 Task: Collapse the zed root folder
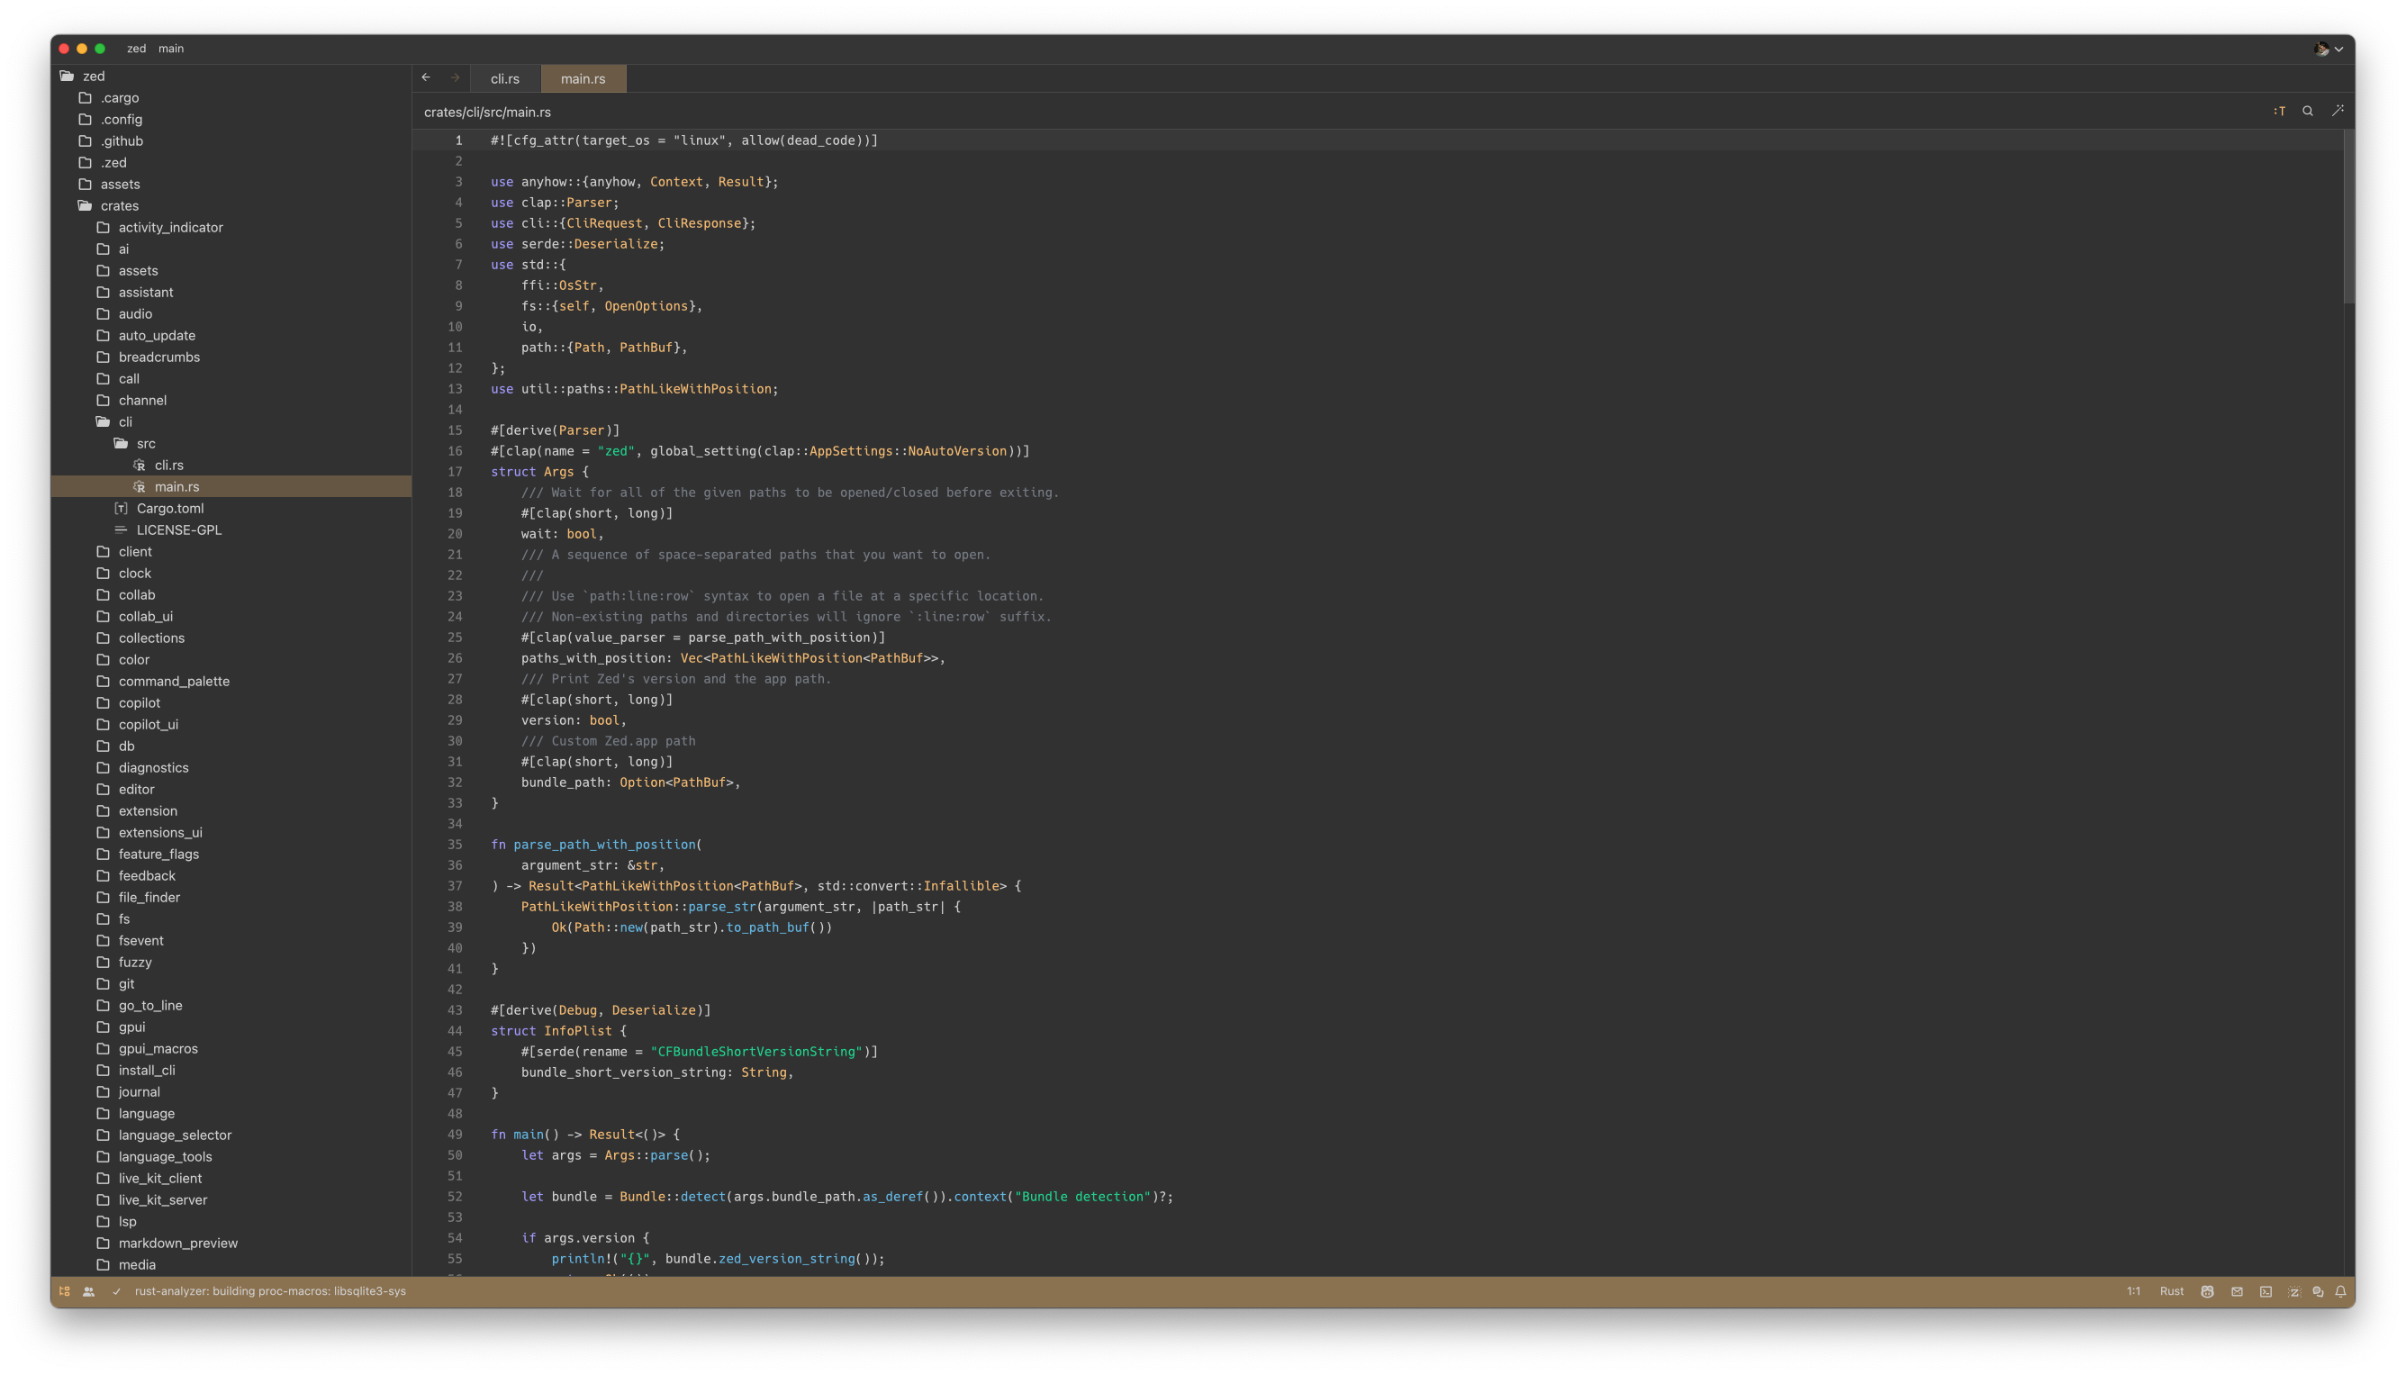(x=231, y=76)
